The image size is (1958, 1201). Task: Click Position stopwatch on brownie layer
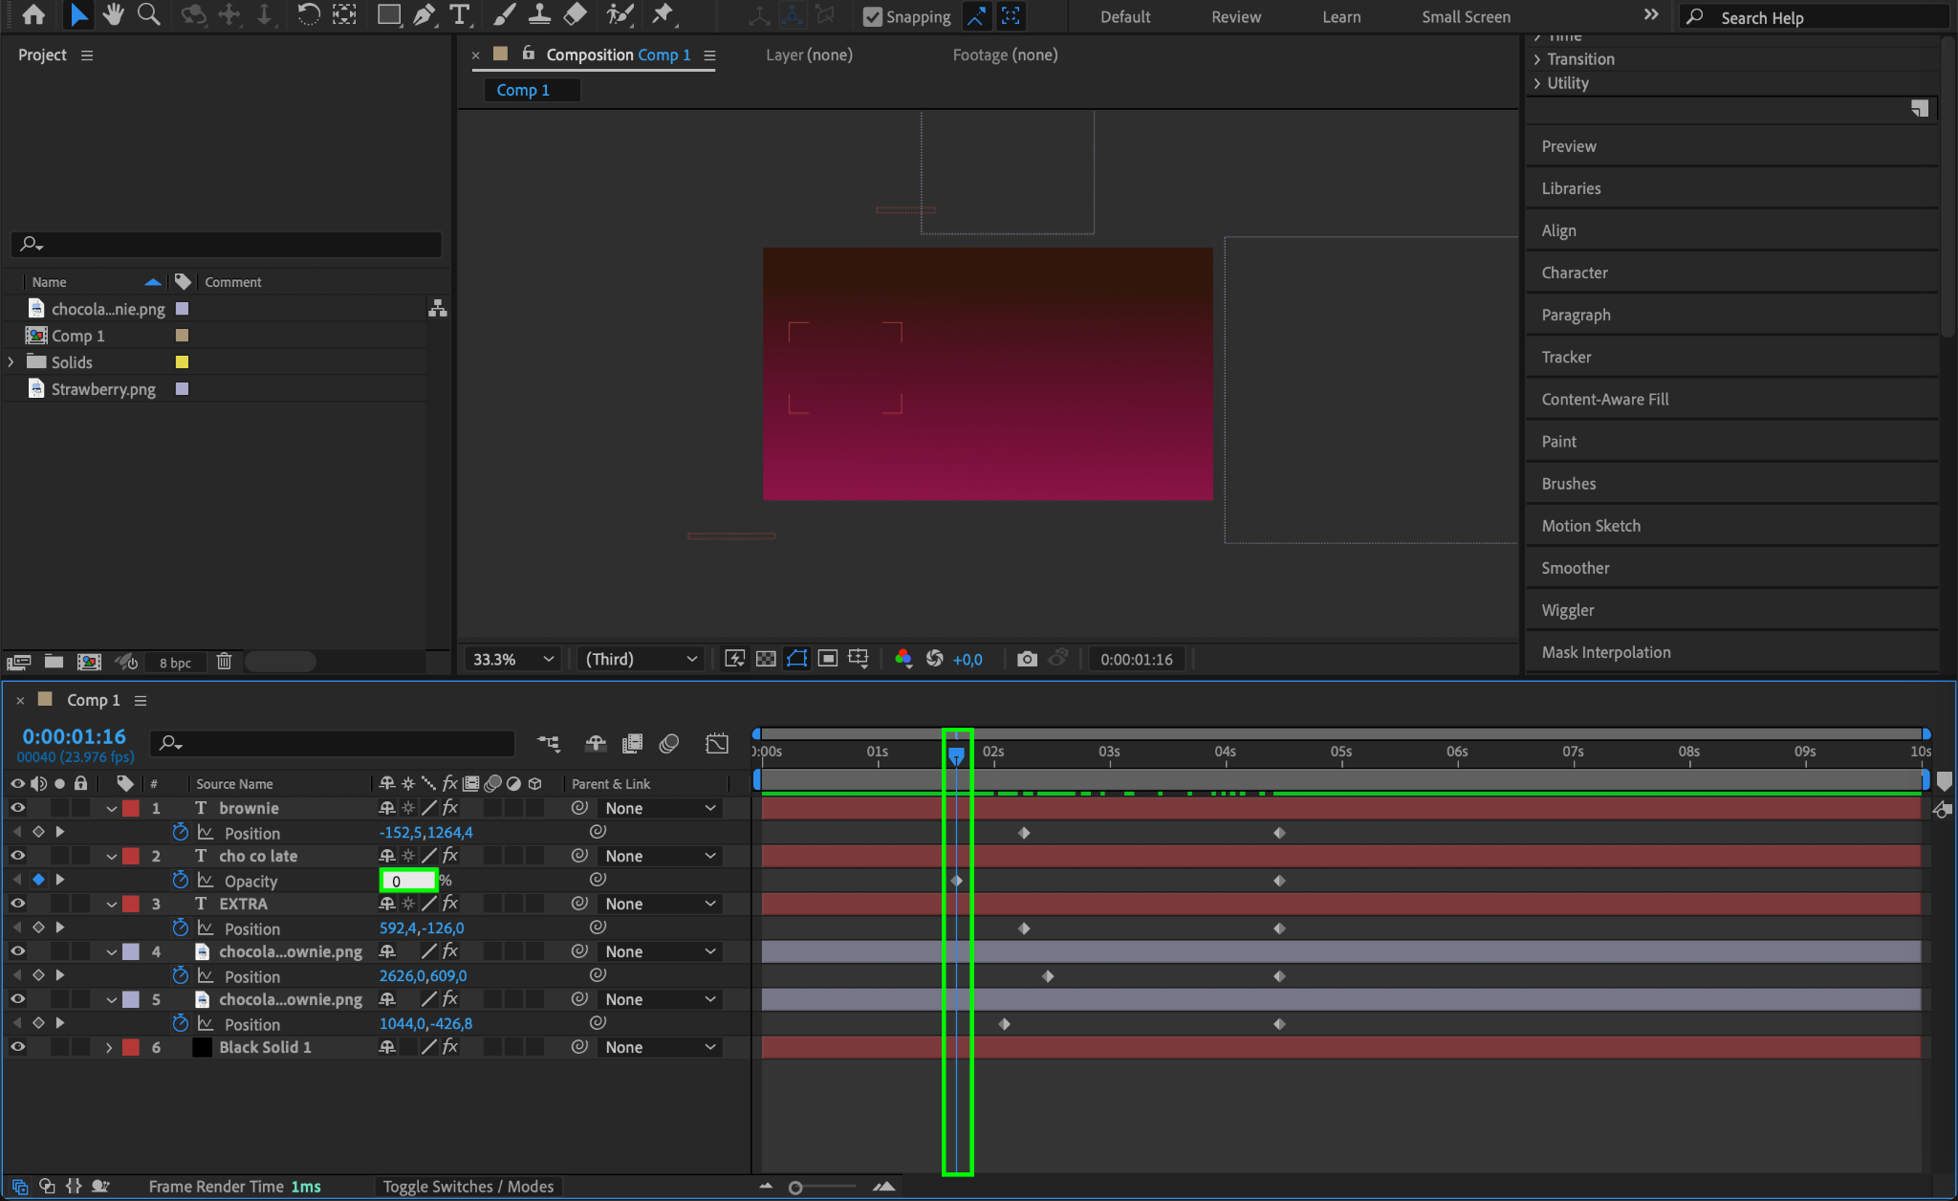click(180, 833)
